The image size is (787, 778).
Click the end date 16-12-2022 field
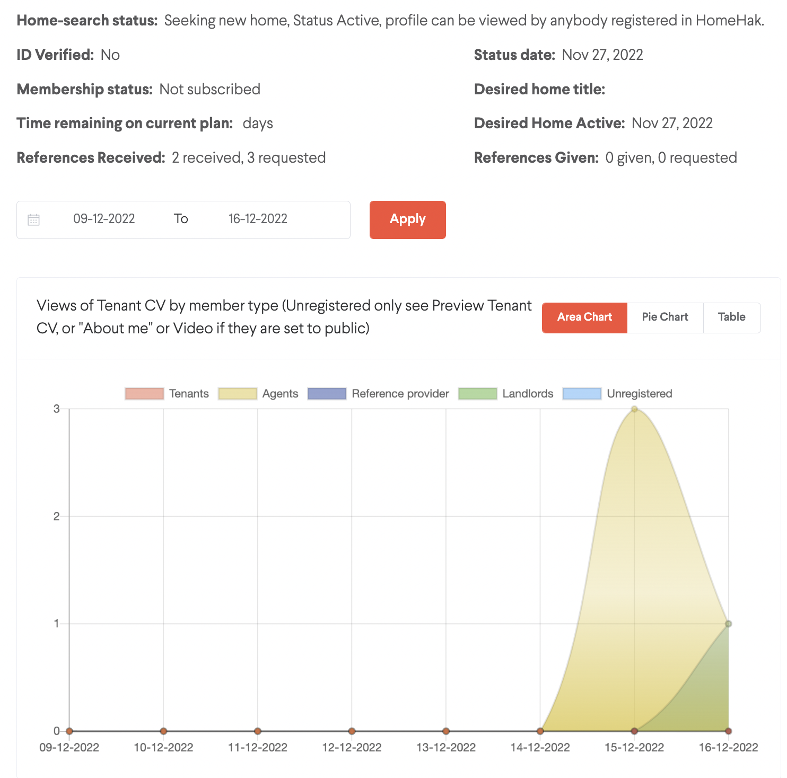(x=258, y=219)
